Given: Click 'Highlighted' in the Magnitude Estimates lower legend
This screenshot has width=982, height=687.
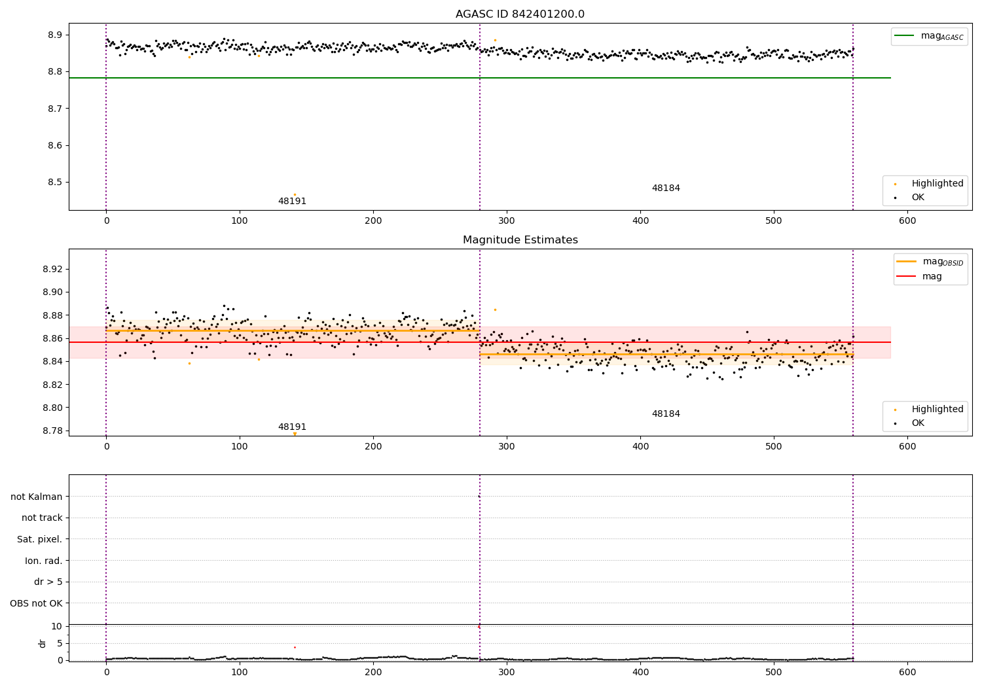Looking at the screenshot, I should [x=937, y=410].
